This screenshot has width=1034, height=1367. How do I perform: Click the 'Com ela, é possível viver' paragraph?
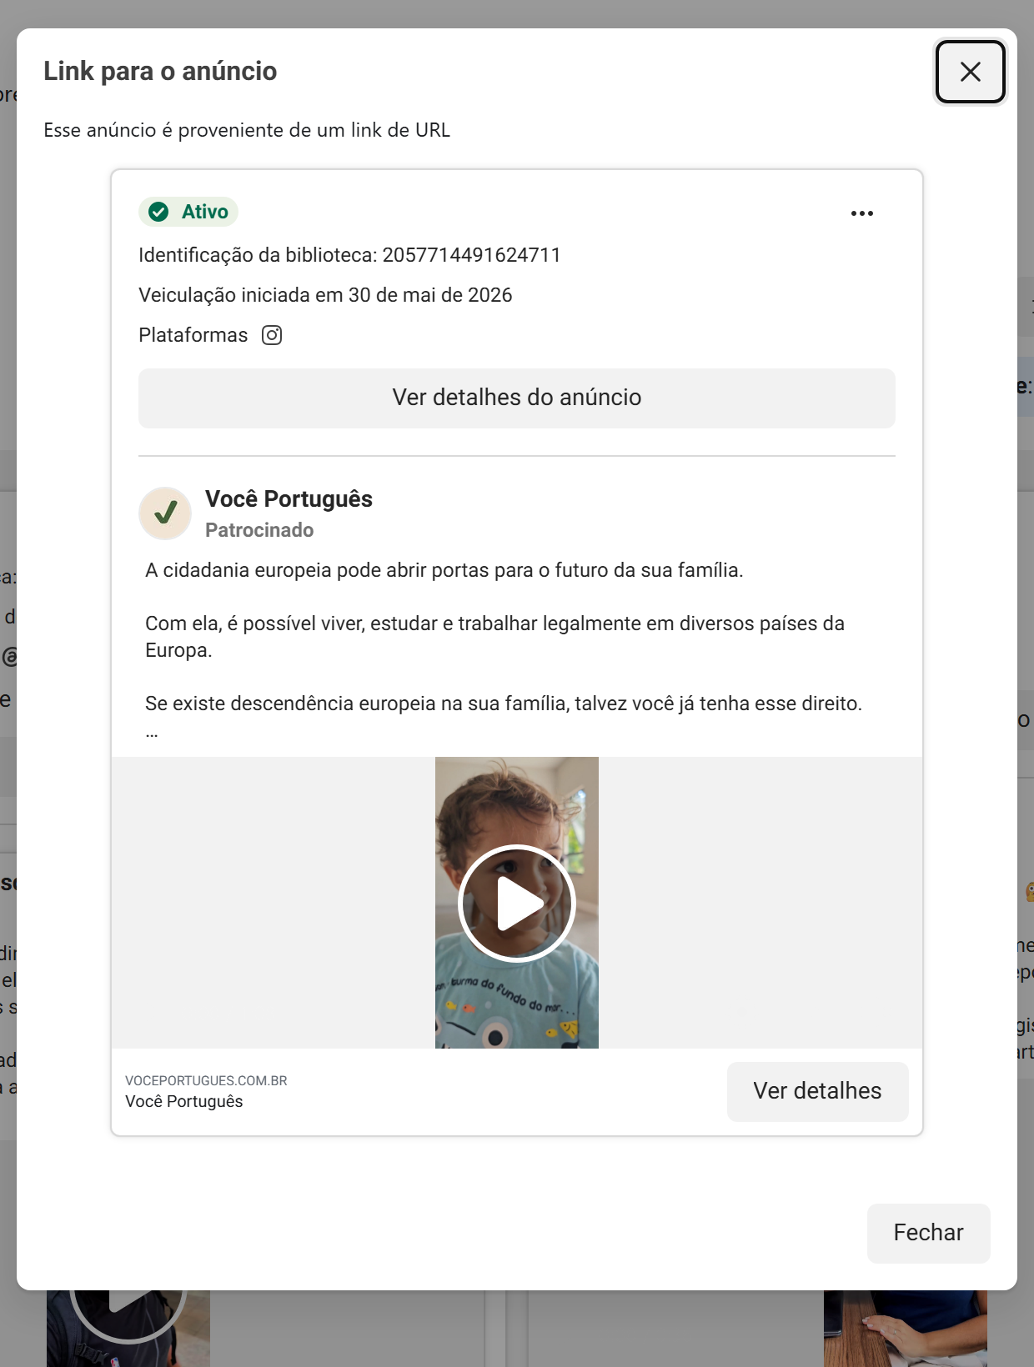point(494,637)
